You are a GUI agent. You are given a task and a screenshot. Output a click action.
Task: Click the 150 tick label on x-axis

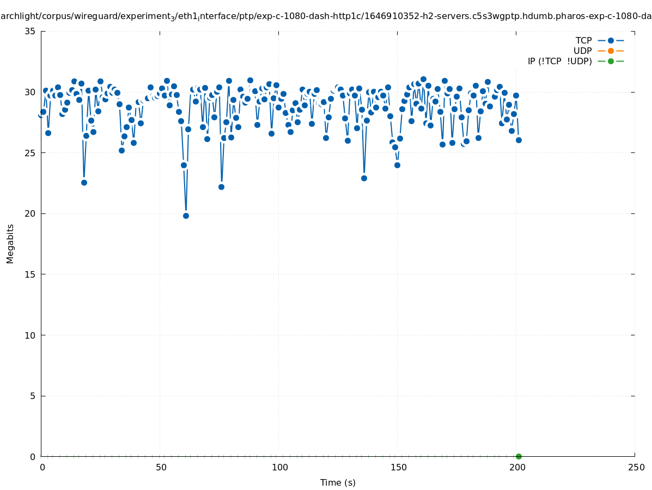398,467
